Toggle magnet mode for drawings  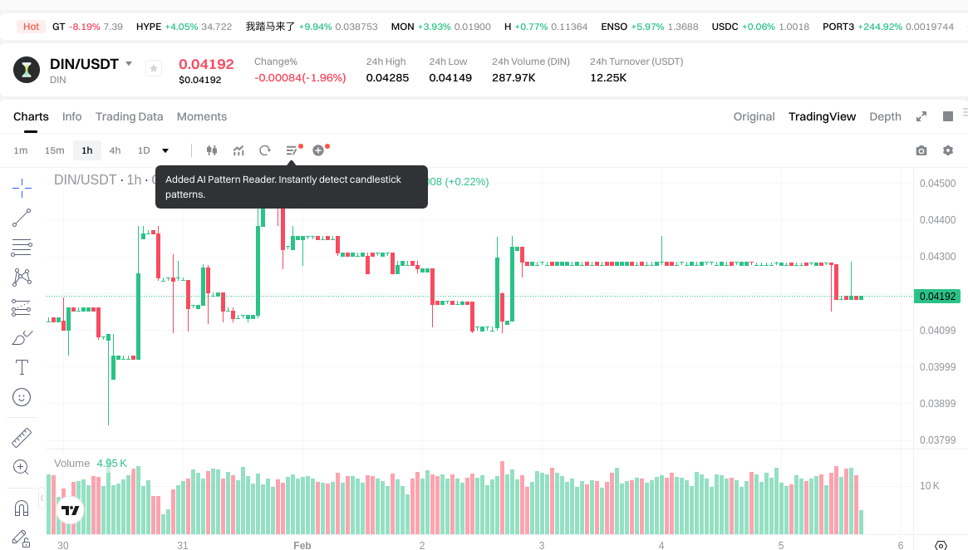tap(22, 508)
